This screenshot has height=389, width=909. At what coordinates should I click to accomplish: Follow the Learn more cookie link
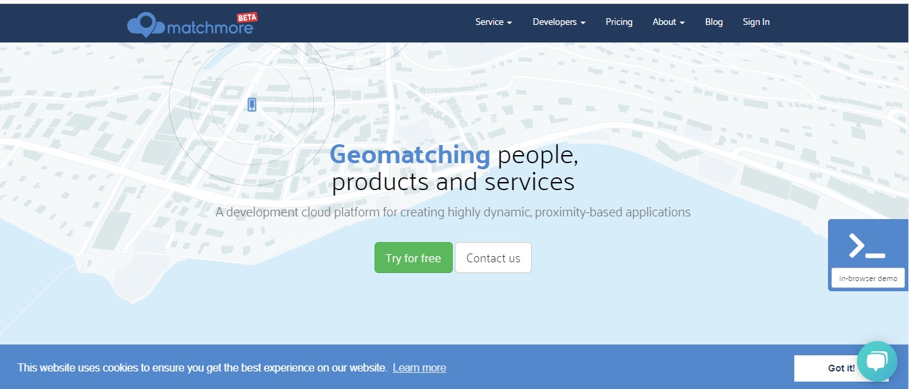419,367
